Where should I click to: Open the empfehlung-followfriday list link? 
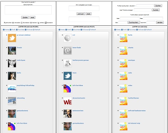click(x=26, y=86)
